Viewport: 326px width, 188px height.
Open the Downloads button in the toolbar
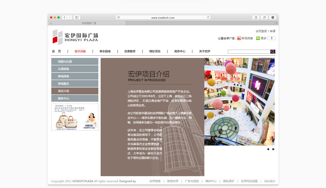[273, 18]
